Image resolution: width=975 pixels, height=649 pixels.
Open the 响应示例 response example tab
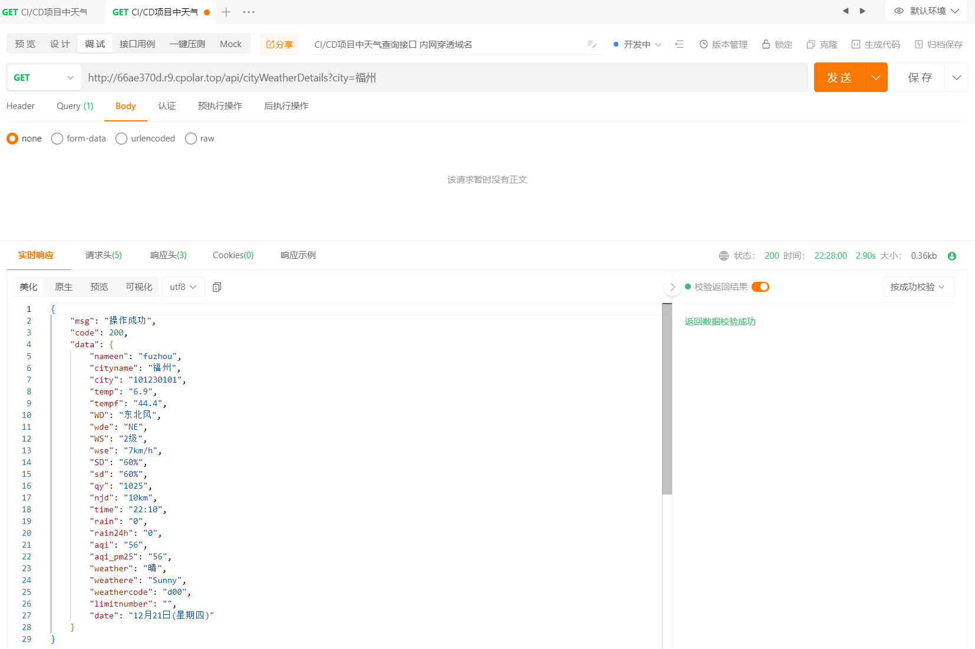tap(298, 255)
